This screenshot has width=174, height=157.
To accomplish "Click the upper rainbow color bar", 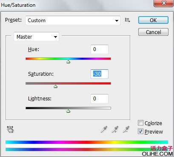I will click(87, 142).
